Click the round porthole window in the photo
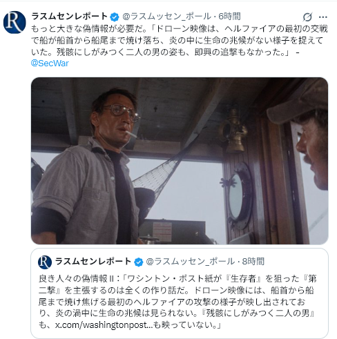The height and width of the screenshot is (339, 337). pos(237,196)
